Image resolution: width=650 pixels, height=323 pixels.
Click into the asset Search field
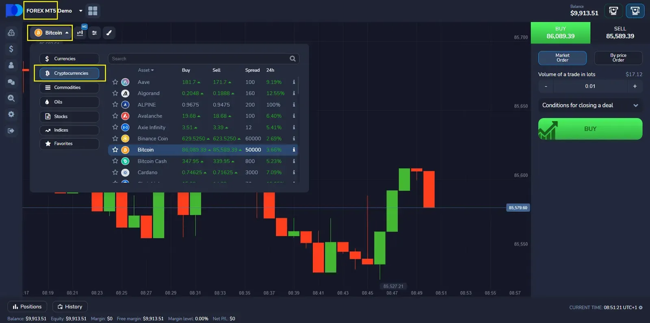click(199, 59)
